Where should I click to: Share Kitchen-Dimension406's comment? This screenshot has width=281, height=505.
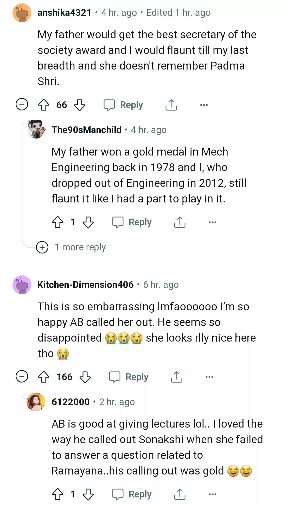177,377
